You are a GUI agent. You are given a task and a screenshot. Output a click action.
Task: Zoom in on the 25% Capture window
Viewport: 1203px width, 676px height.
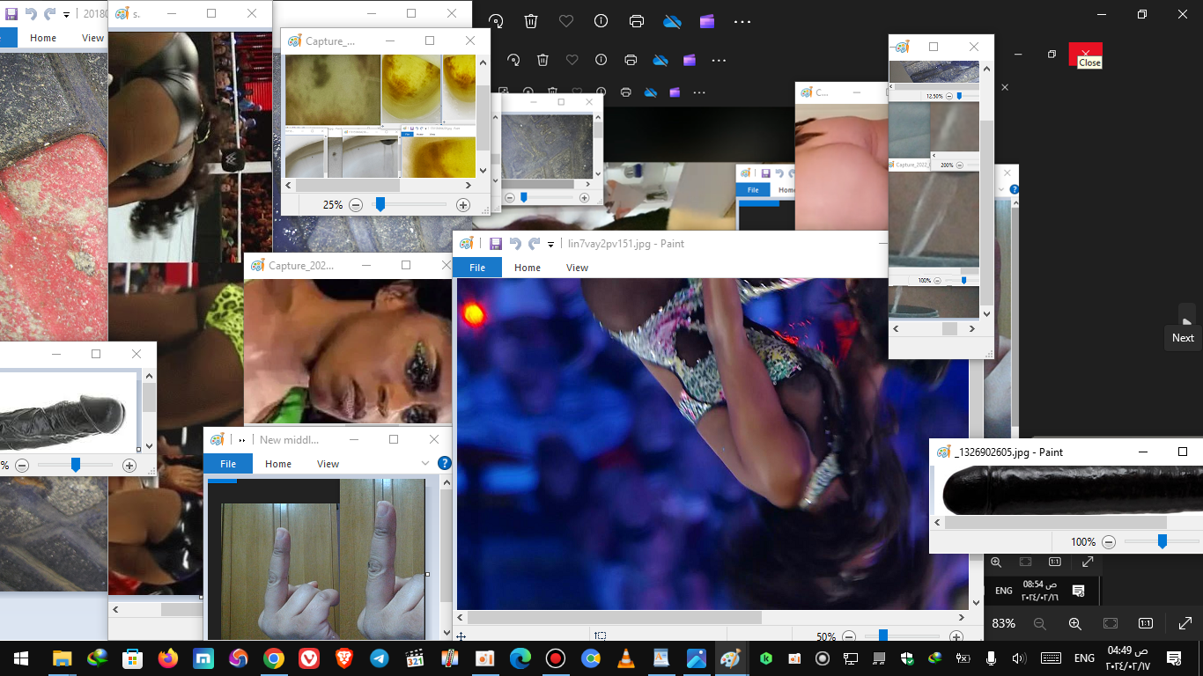(463, 205)
